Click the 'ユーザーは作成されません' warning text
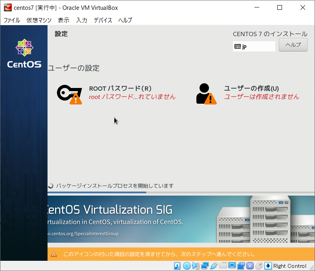Image resolution: width=315 pixels, height=271 pixels. pyautogui.click(x=262, y=97)
